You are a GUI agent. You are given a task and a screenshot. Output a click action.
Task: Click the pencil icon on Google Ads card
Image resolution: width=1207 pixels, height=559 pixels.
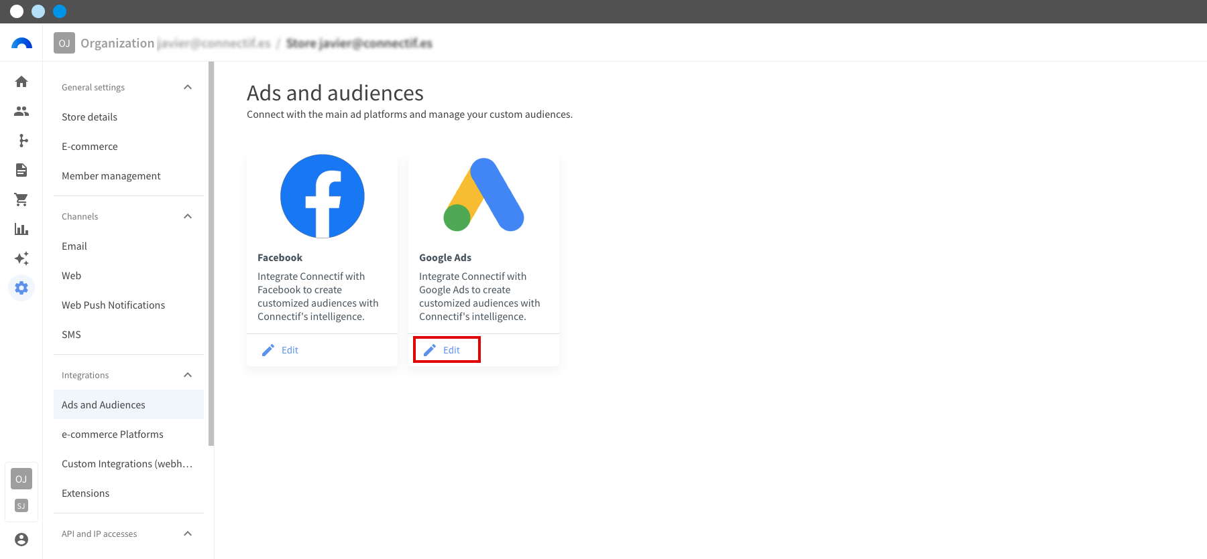[430, 350]
